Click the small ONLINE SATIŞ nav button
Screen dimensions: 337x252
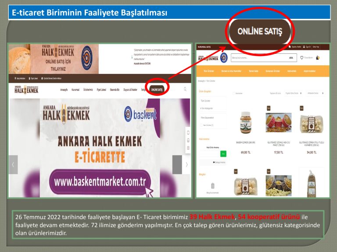pos(157,90)
